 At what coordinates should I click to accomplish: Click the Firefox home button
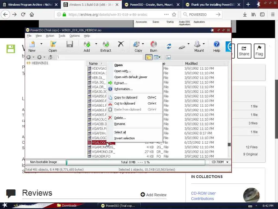coord(32,15)
